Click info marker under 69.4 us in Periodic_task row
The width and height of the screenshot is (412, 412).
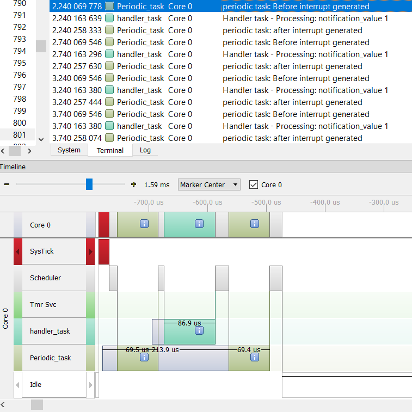pyautogui.click(x=255, y=358)
